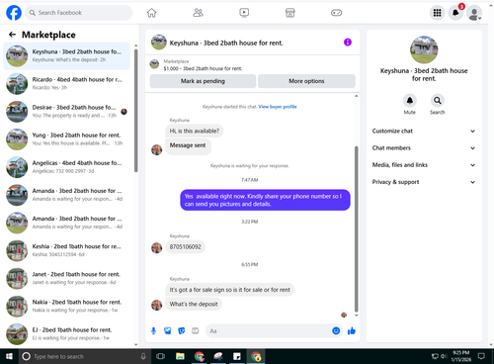Screen dimensions: 494x364
Task: Expand Media, files and links section
Action: 424,165
